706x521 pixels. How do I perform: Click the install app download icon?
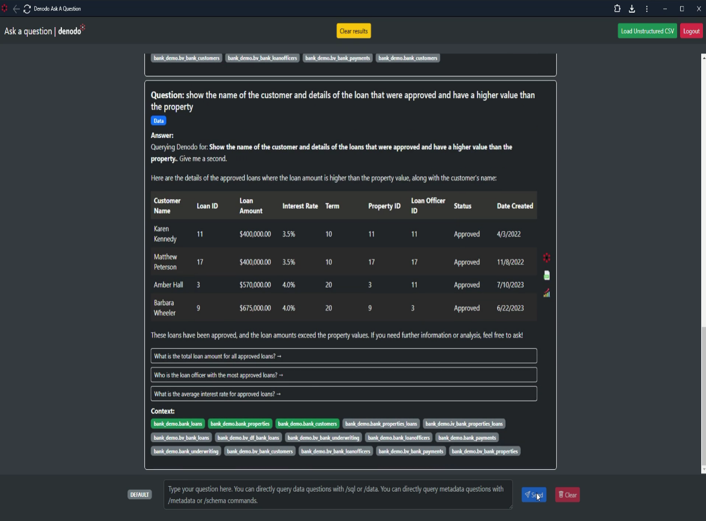pyautogui.click(x=632, y=9)
